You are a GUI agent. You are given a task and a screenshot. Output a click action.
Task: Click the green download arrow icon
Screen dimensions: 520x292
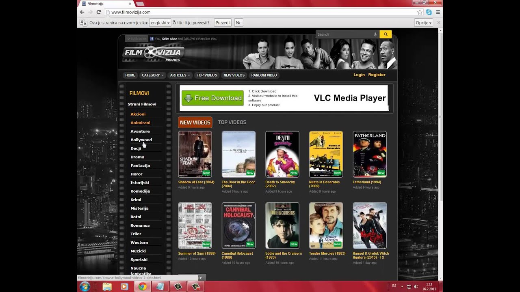tap(188, 98)
